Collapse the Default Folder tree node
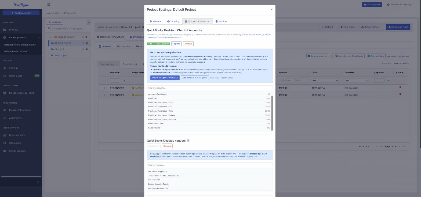The image size is (421, 197). [x=50, y=37]
